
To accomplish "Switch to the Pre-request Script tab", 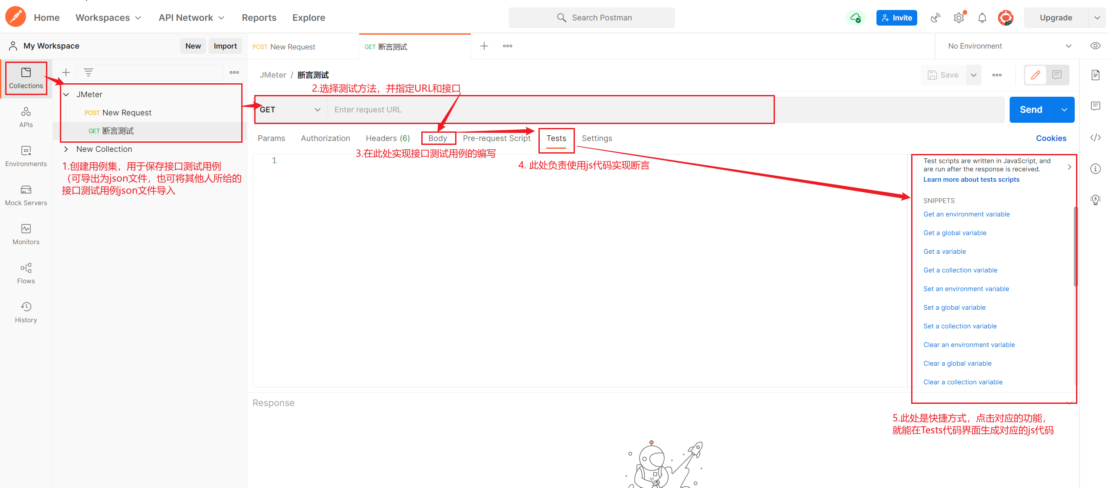I will click(496, 138).
